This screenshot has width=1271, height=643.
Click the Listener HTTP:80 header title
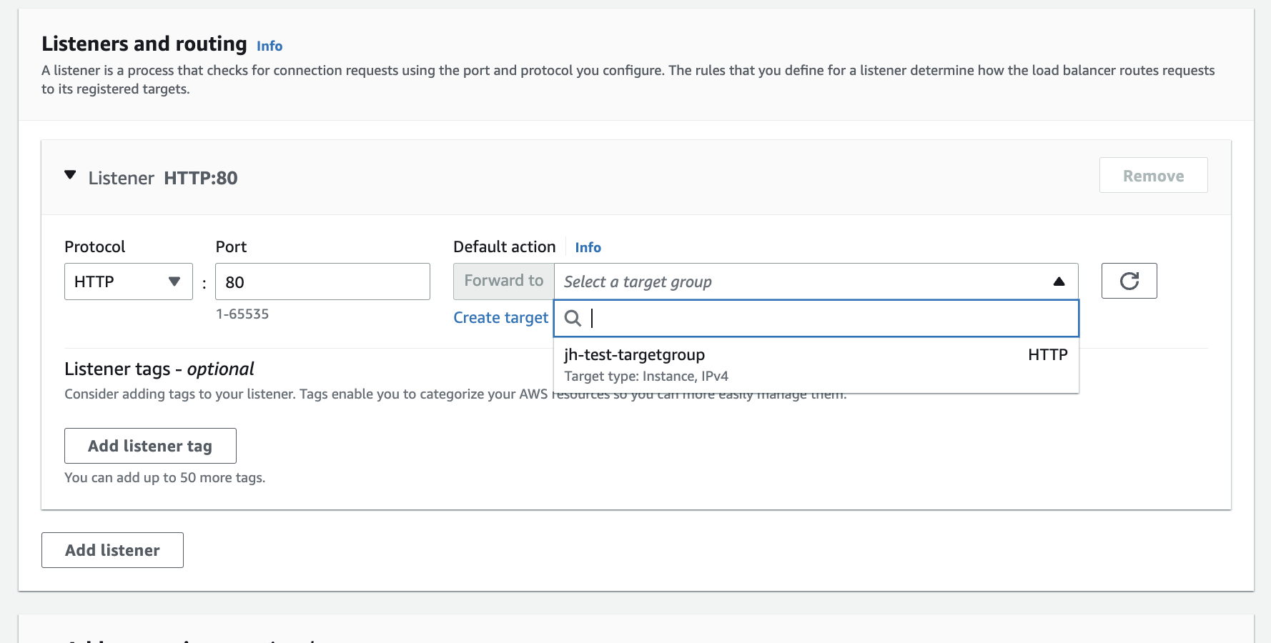click(x=163, y=178)
